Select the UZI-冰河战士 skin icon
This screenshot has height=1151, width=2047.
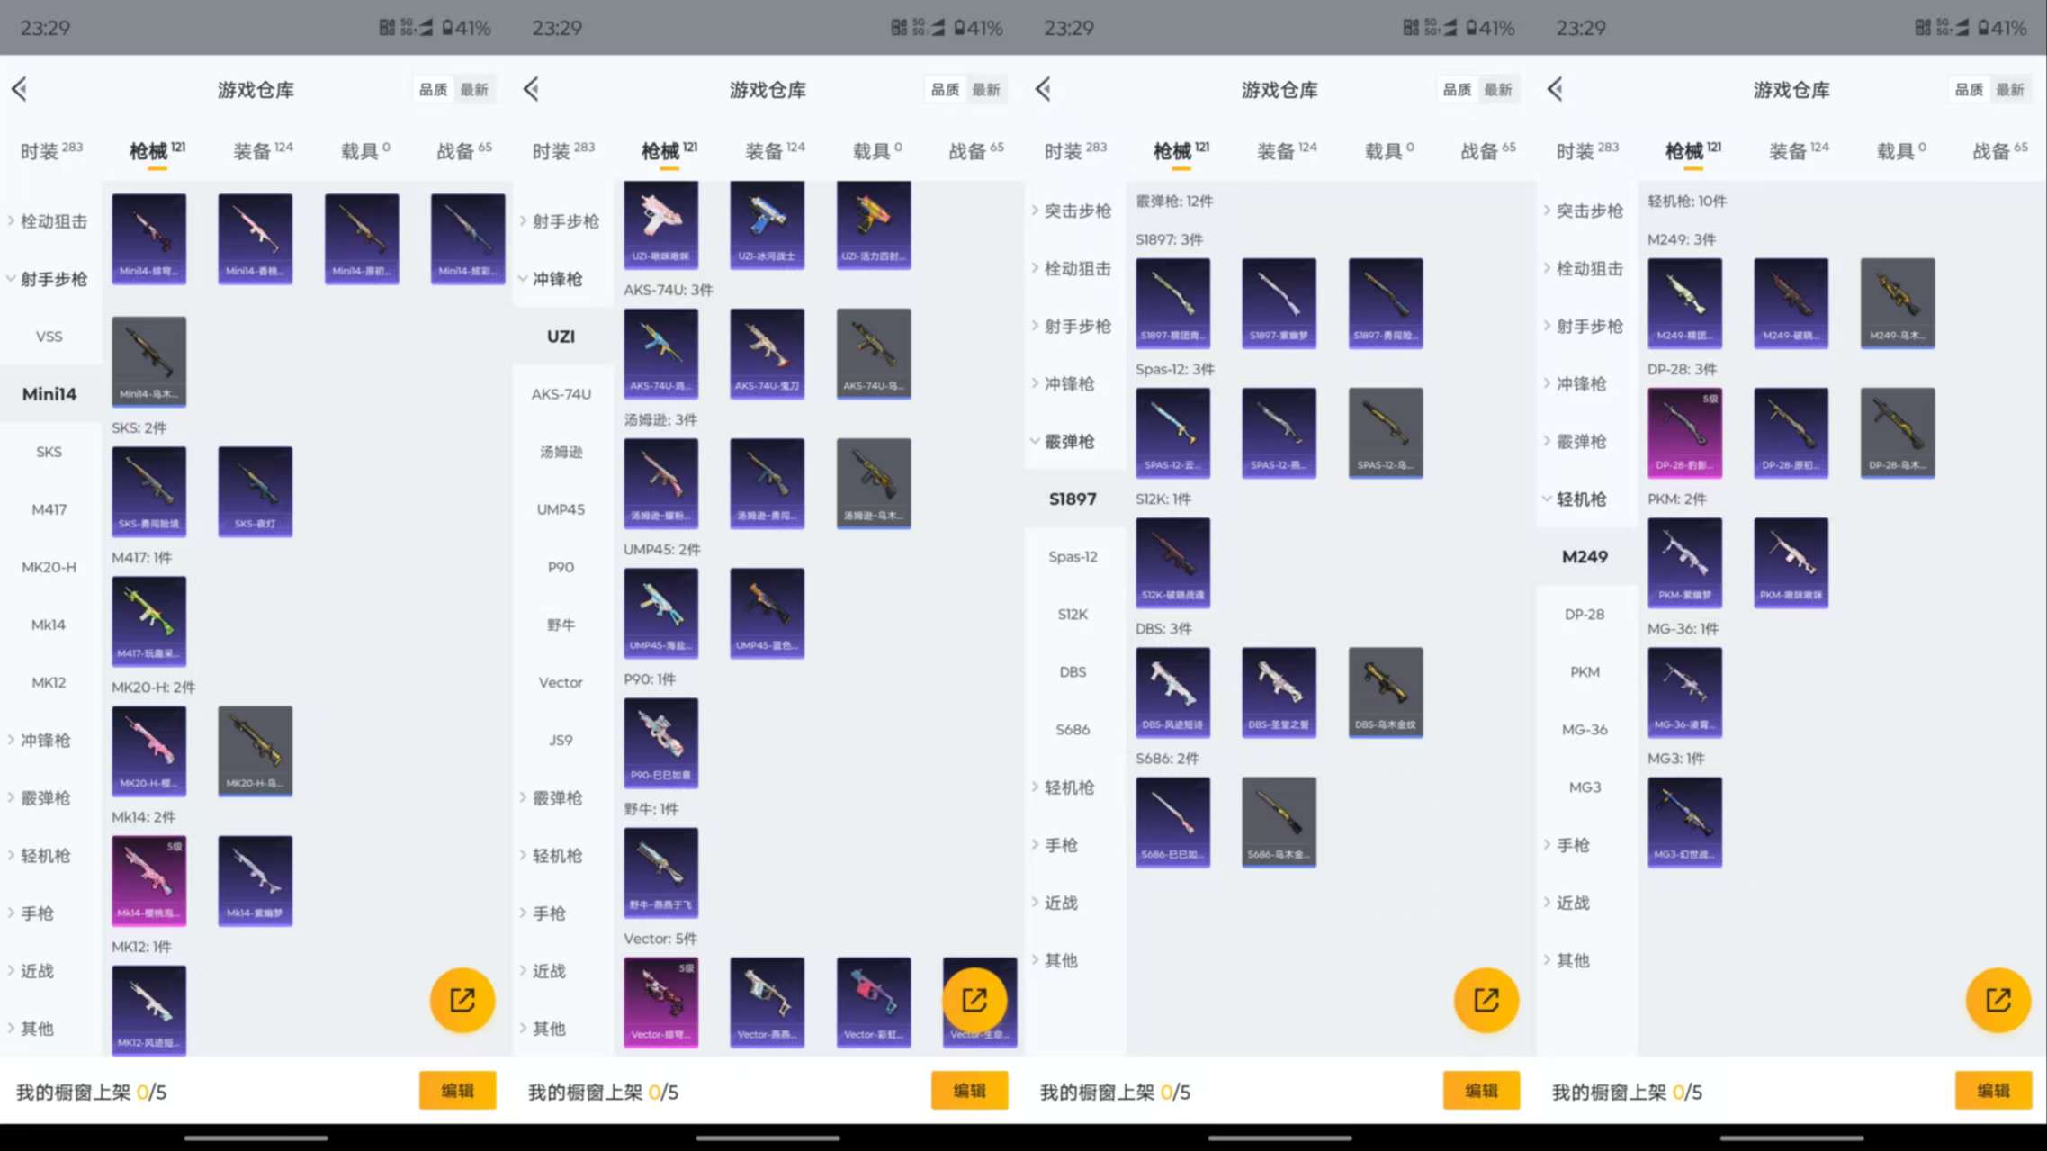coord(767,223)
